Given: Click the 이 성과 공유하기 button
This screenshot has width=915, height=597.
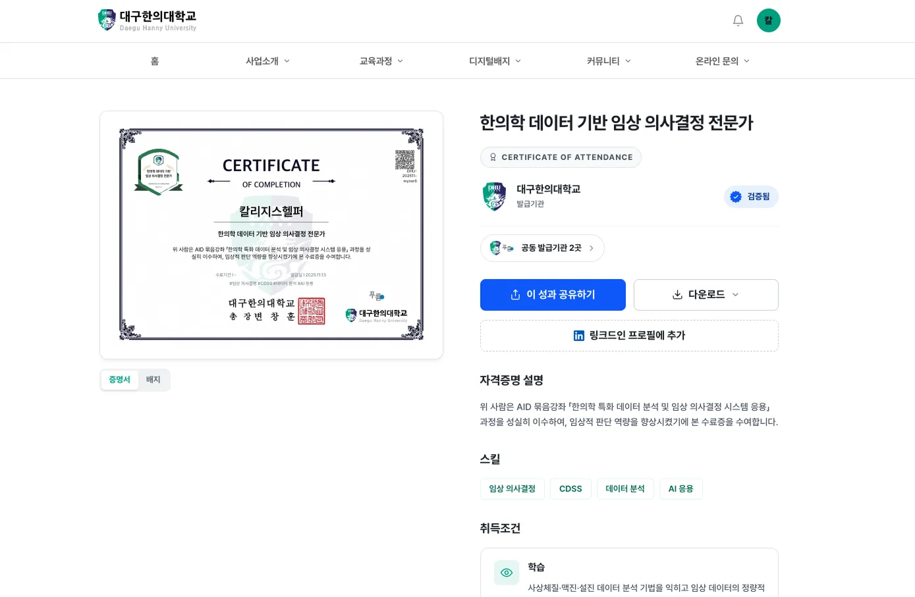Looking at the screenshot, I should tap(553, 295).
